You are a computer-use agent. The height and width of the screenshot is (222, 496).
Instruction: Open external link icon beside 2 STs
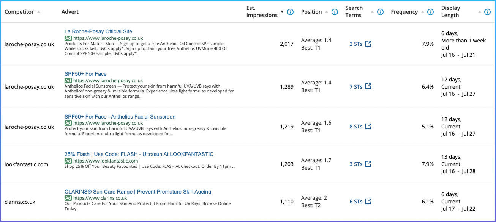368,44
